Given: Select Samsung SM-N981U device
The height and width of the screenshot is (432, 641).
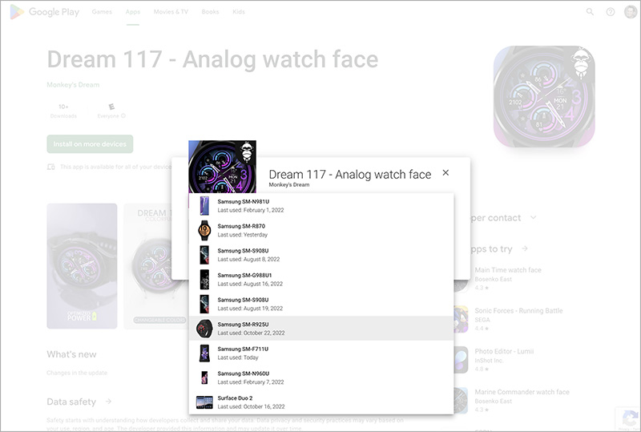Looking at the screenshot, I should tap(321, 205).
